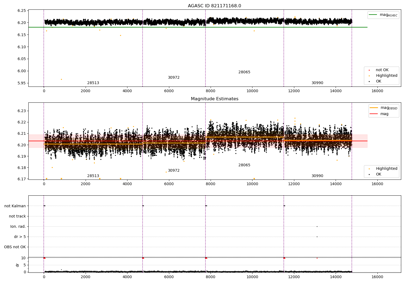Click obsid label 28513 in Magnitude Estimates plot
This screenshot has height=283, width=405.
tap(93, 176)
